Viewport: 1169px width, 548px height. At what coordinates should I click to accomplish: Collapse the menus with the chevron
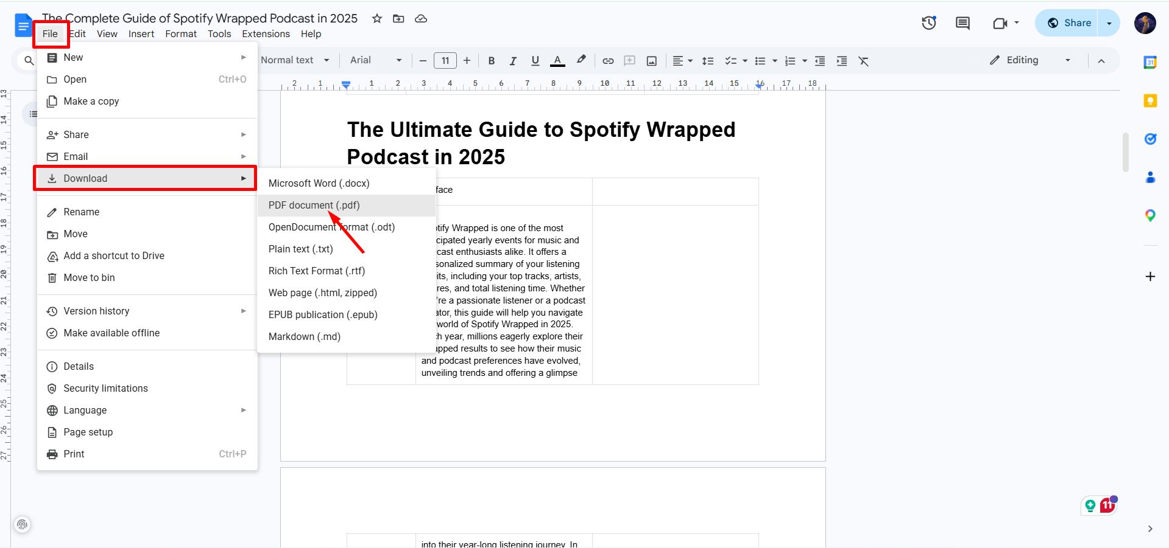coord(1101,60)
